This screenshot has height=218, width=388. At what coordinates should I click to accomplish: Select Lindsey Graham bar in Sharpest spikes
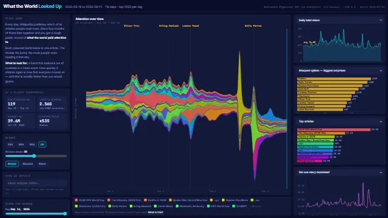point(326,93)
